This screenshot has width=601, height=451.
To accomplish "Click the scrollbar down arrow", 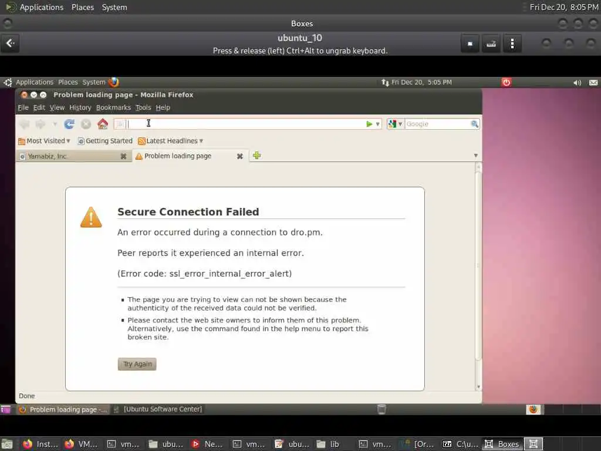I will (478, 387).
